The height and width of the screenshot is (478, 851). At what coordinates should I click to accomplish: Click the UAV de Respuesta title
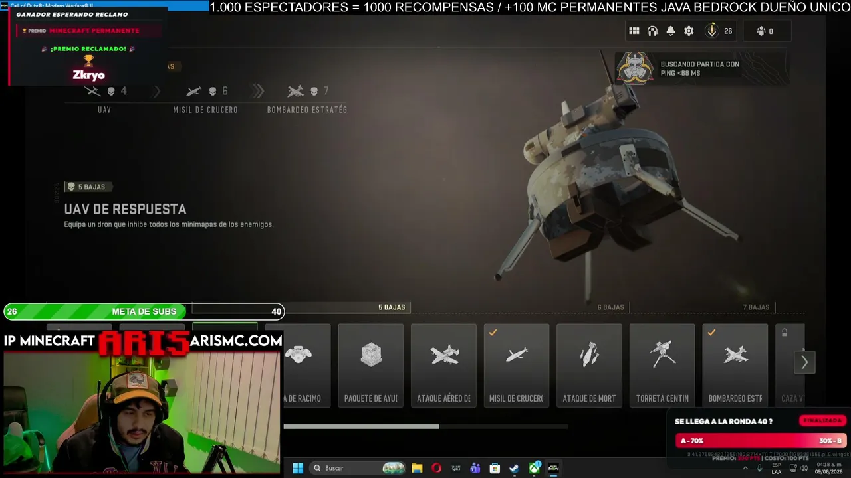(x=125, y=209)
